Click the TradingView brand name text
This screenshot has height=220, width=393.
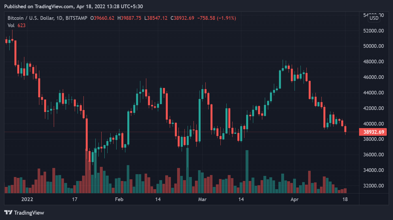29,213
